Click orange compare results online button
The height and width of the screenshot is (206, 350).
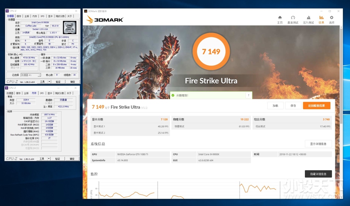point(317,106)
